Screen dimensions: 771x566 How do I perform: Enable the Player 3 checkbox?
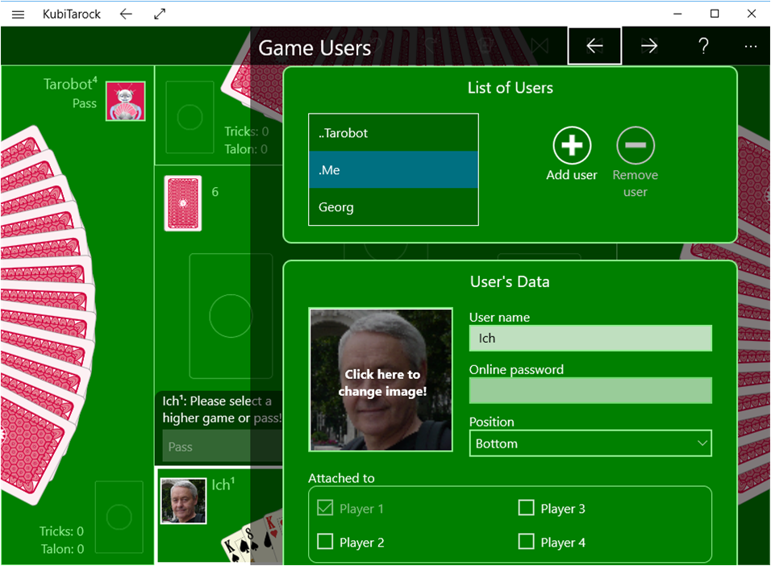(526, 508)
